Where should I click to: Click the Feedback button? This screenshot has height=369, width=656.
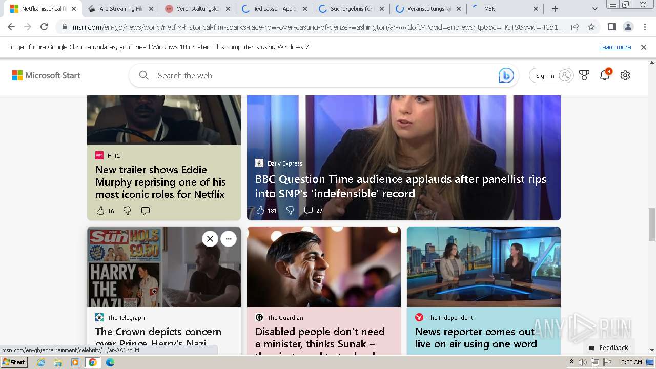[608, 347]
